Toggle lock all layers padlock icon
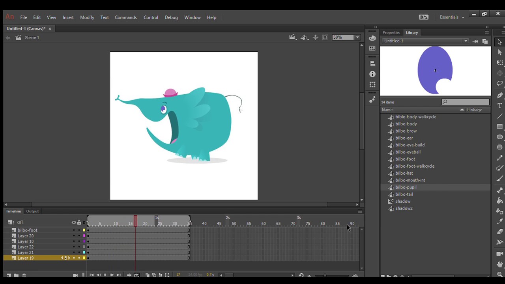This screenshot has height=284, width=505. click(79, 222)
